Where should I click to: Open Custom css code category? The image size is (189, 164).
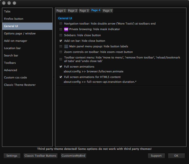pos(27,77)
